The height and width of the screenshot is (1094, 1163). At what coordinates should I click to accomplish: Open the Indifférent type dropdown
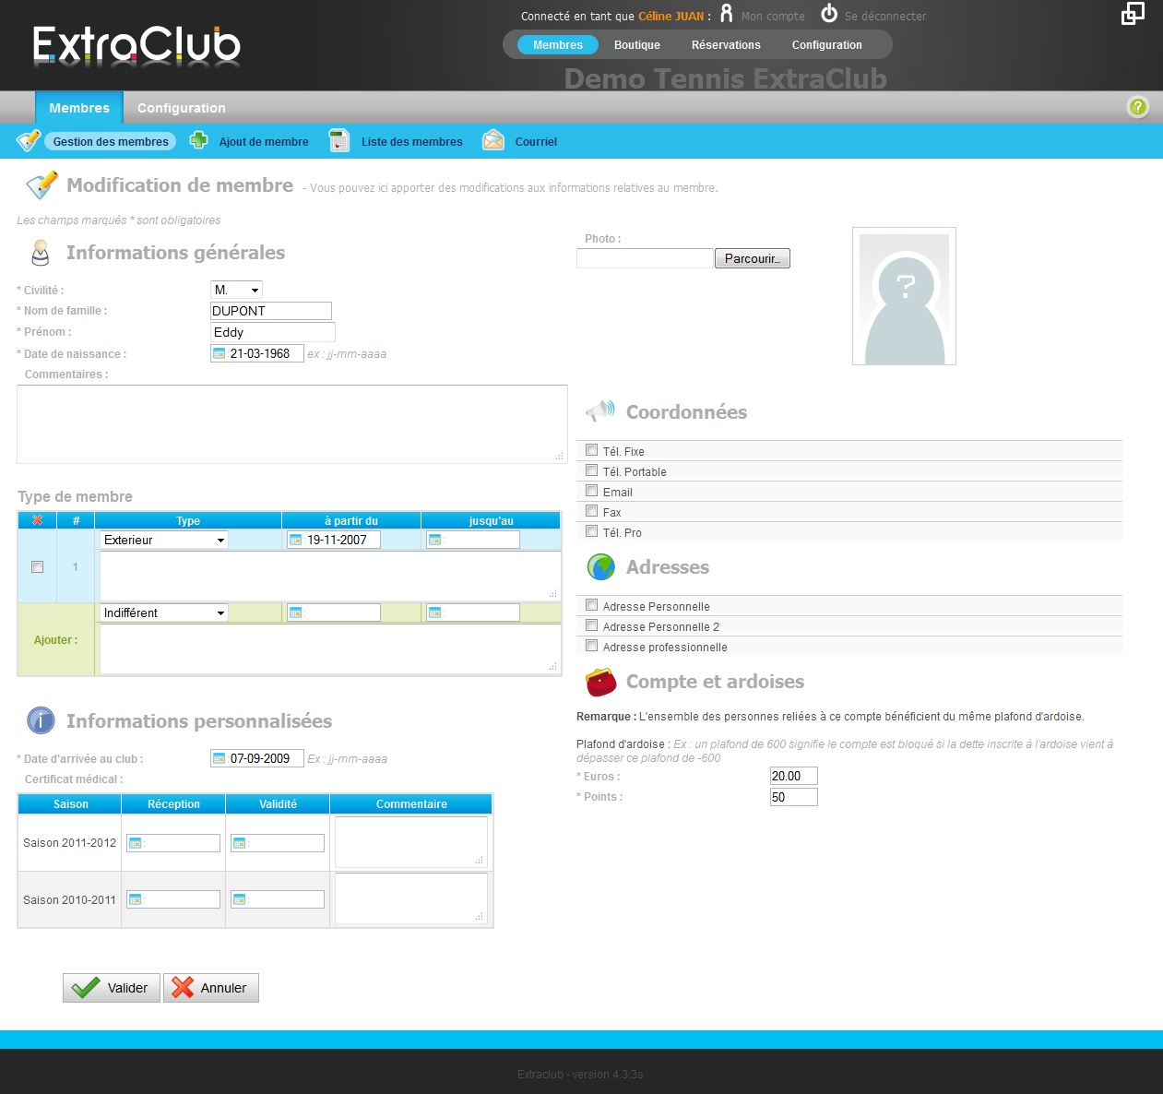point(164,612)
